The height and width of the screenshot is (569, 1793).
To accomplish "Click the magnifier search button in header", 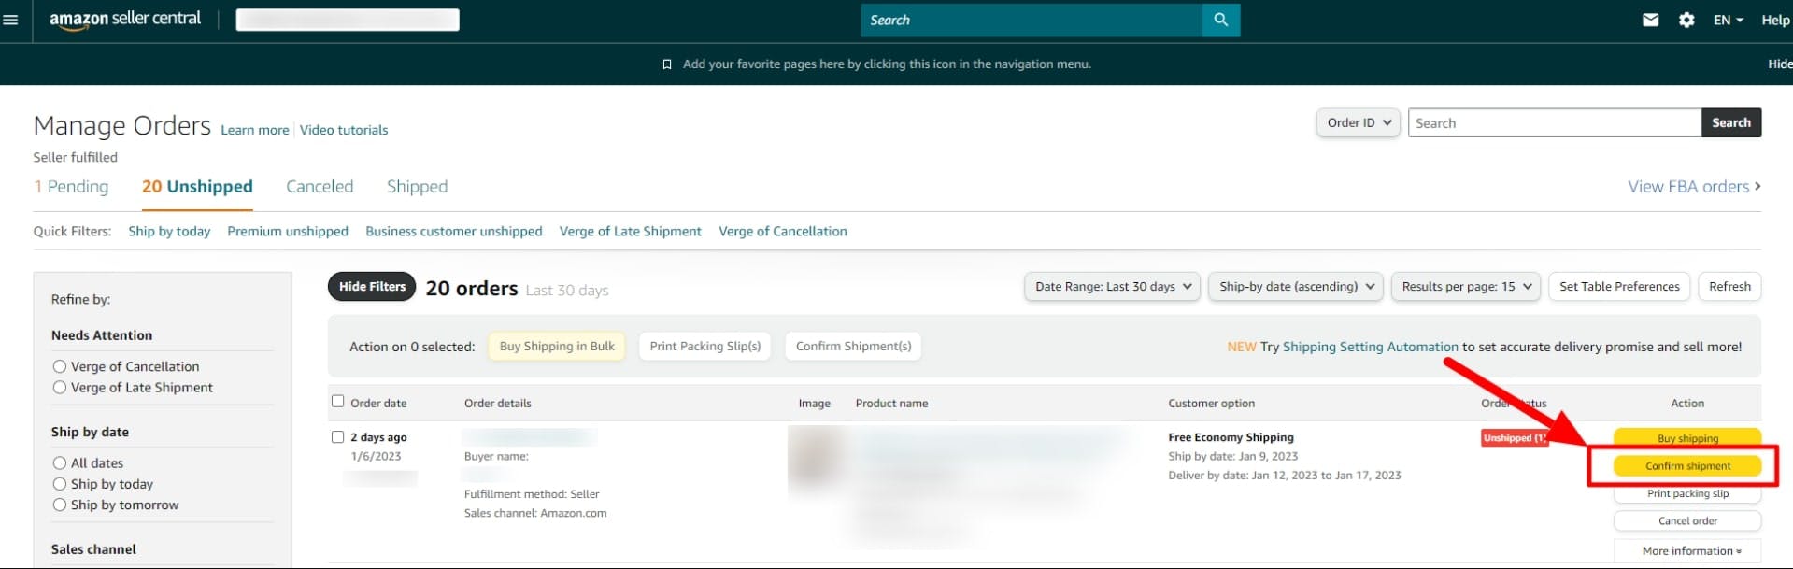I will pos(1221,20).
